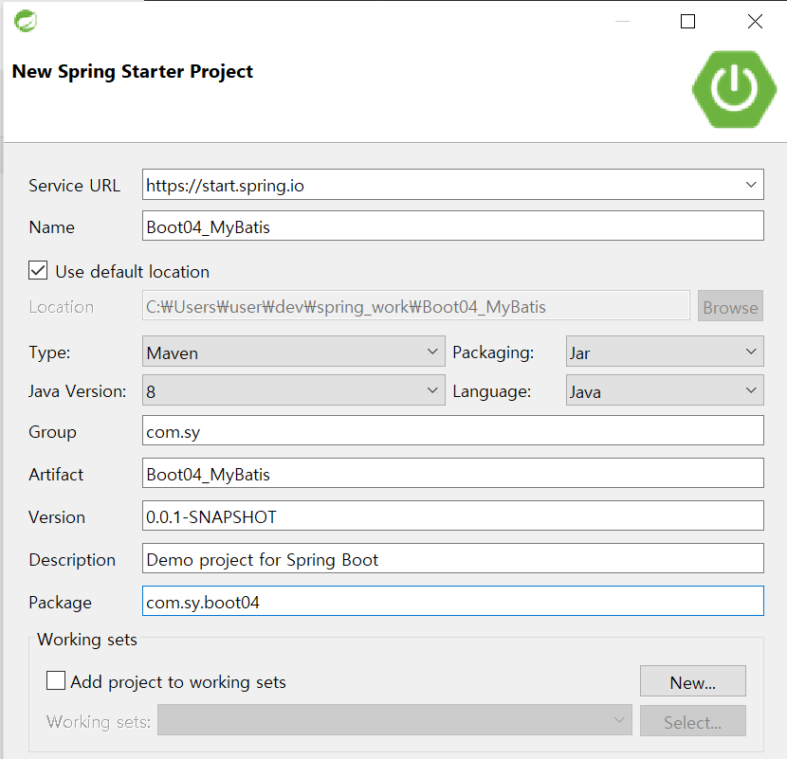Click the Packaging: label

[x=493, y=352]
